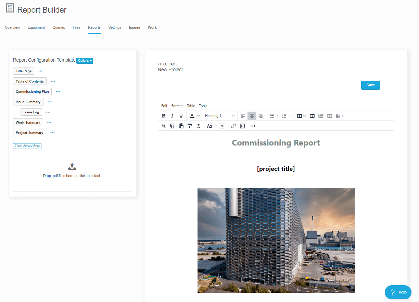
Task: Click the change case Aa button
Action: (209, 126)
